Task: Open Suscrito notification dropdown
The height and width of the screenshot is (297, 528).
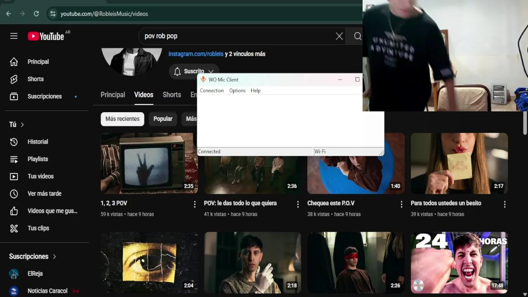Action: [194, 71]
